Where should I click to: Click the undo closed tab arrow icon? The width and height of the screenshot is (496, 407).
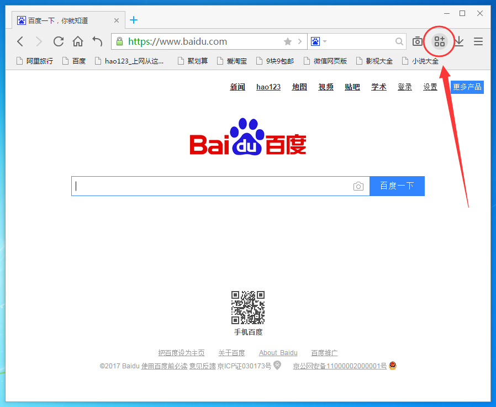[x=97, y=41]
